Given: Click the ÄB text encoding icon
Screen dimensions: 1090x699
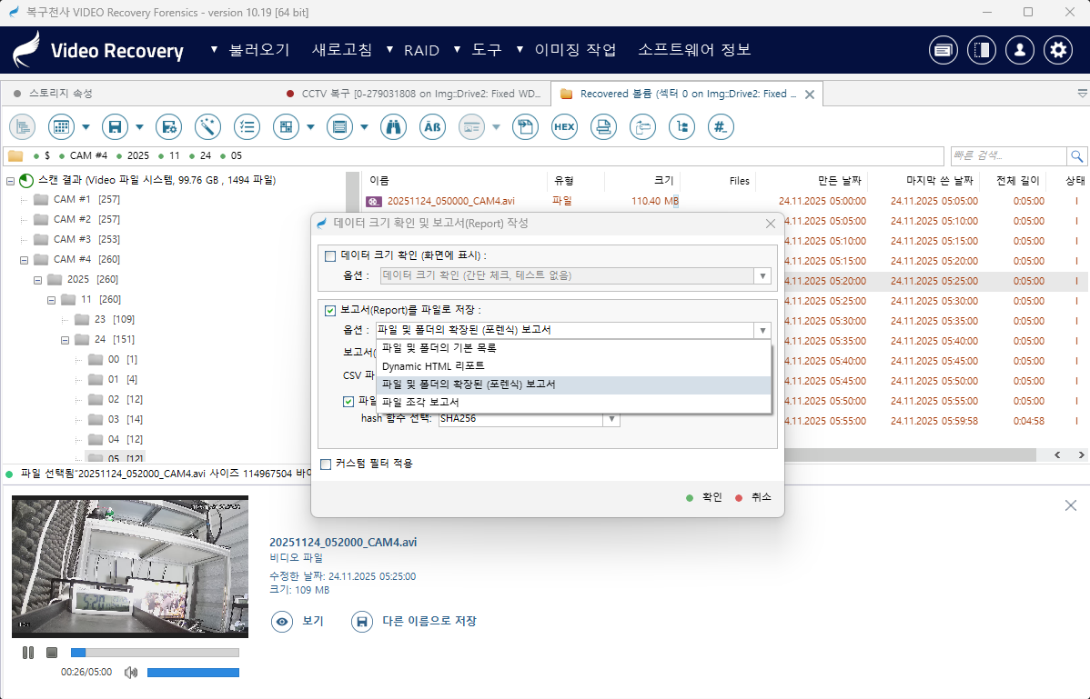Looking at the screenshot, I should 432,127.
